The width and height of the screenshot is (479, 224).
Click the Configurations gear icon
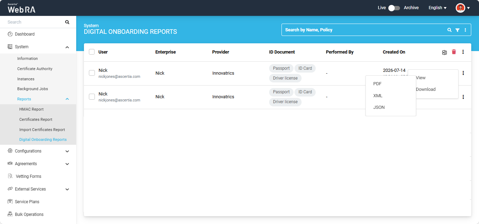[10, 151]
